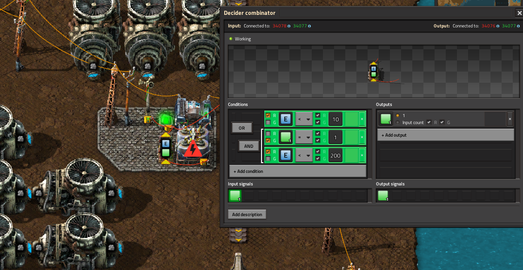523x270 pixels.
Task: Enable left red wire for second condition signal
Action: click(x=268, y=133)
